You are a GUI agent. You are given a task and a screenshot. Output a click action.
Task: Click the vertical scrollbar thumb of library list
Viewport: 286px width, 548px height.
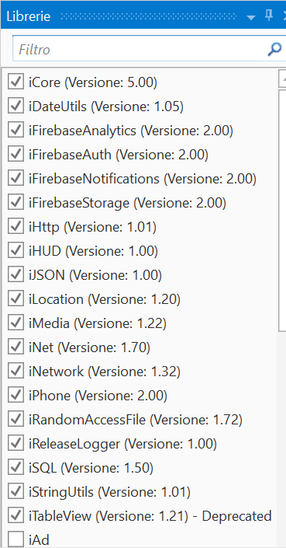283,211
